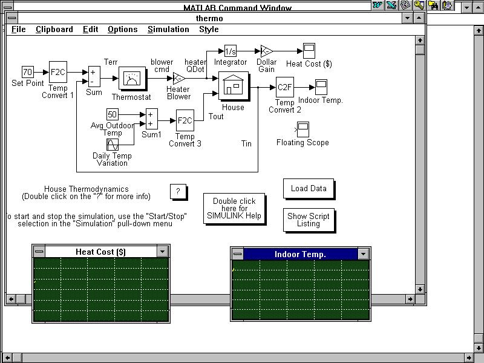Select the Avg Outdoor Temp constant block 50
Screen dimensions: 484x363
click(112, 114)
